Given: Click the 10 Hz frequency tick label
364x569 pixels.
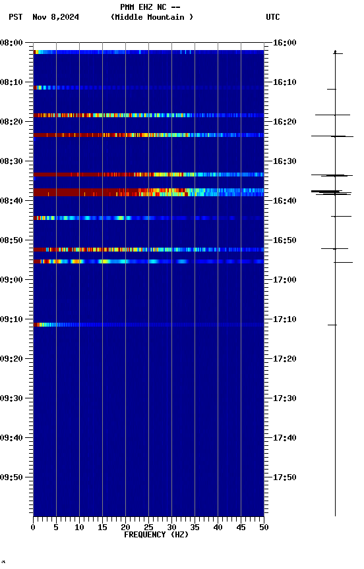Looking at the screenshot, I should click(79, 528).
